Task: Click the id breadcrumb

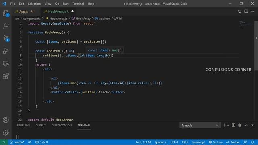Action: [118, 19]
